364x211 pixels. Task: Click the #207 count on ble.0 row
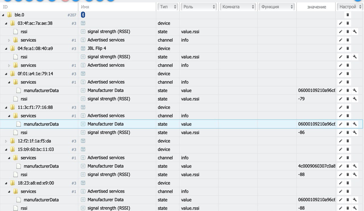(72, 15)
